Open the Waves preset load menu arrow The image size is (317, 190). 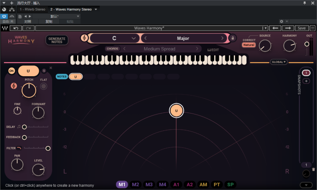(265, 28)
